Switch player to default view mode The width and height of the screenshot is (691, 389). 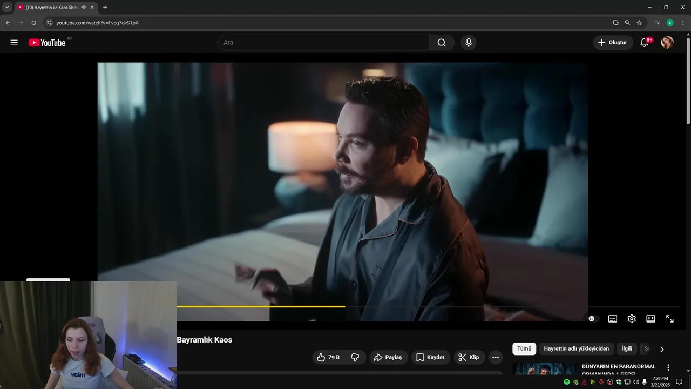click(x=651, y=319)
